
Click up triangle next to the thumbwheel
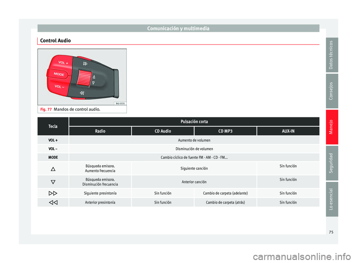(x=94, y=77)
